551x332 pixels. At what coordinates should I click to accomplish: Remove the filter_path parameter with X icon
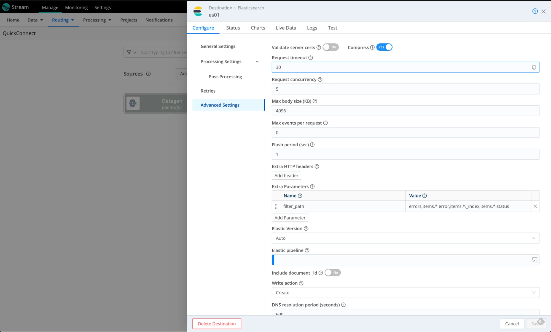(535, 206)
